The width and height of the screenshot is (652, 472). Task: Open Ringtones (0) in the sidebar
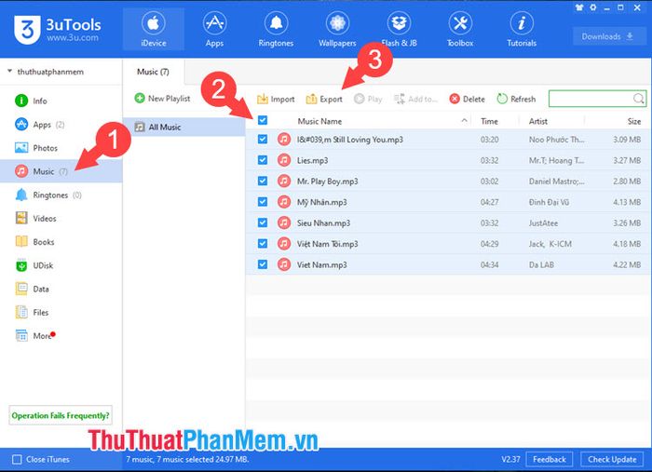coord(48,195)
